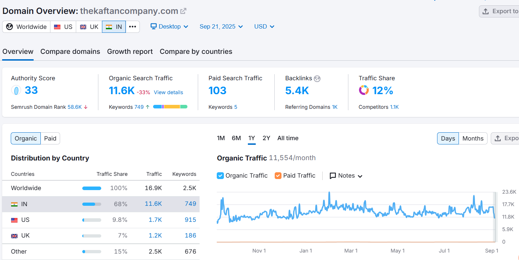Open the Sep 21, 2025 date dropdown

(221, 27)
